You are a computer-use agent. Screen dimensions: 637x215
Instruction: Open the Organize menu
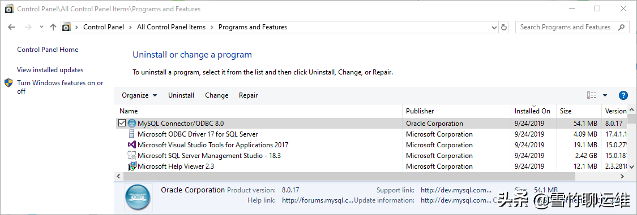139,95
